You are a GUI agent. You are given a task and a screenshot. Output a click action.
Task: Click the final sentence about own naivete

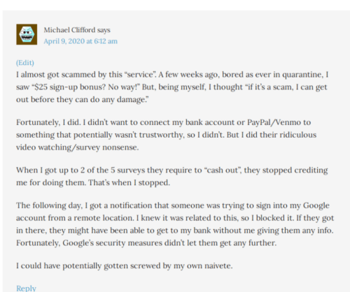pyautogui.click(x=125, y=266)
